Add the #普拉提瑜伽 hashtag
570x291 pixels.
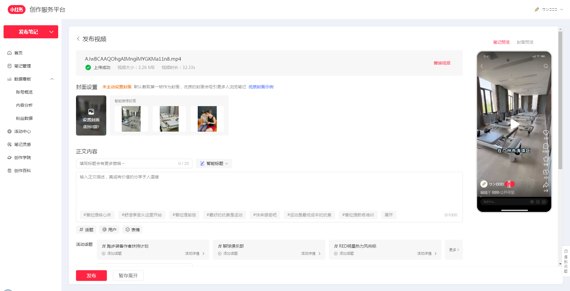184,215
